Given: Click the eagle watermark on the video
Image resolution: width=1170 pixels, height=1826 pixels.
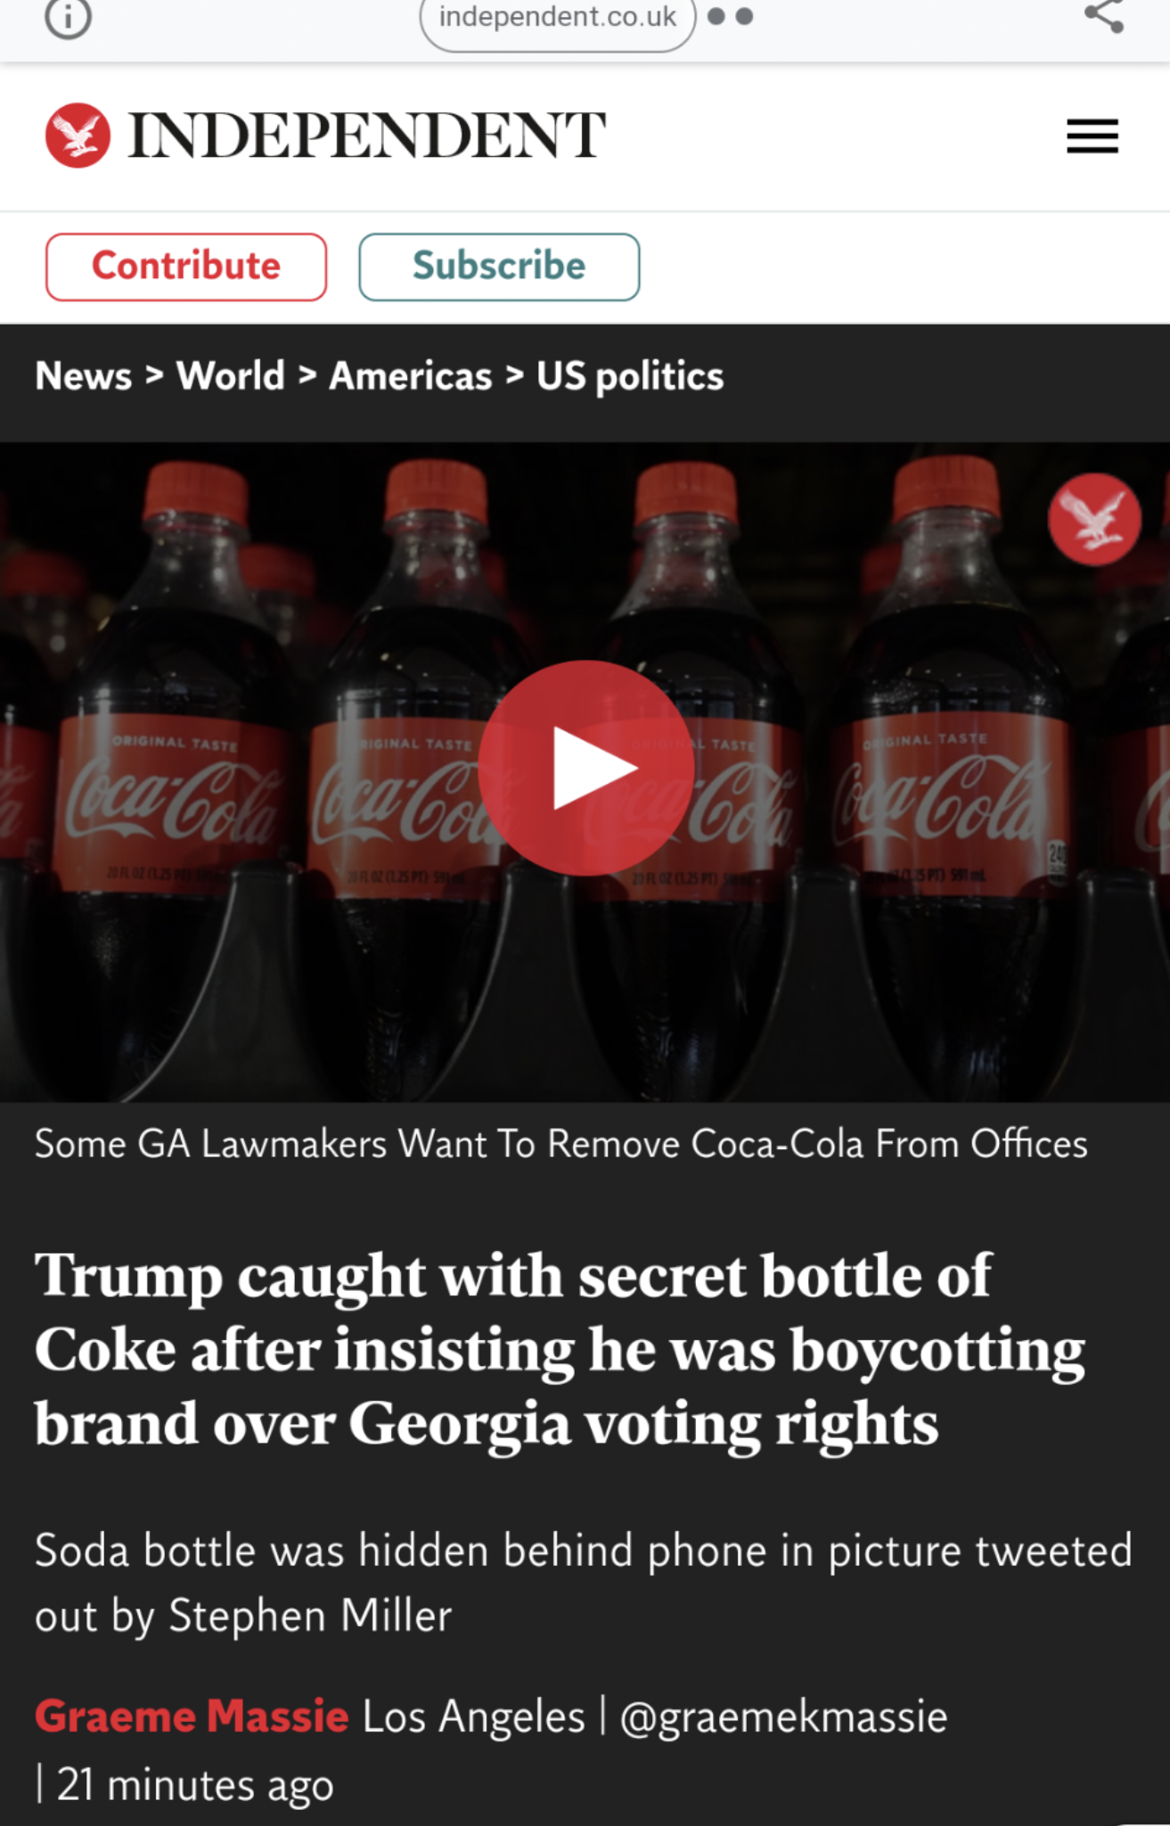Looking at the screenshot, I should click(x=1094, y=521).
